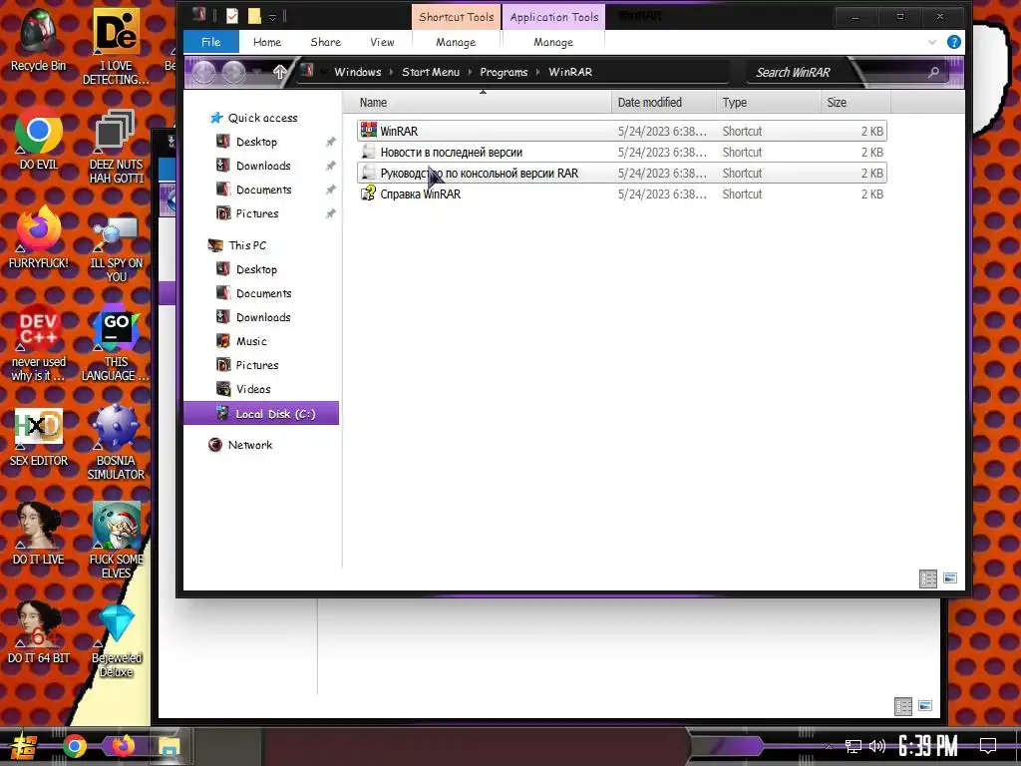Open FURRYFUCK! Firefox desktop shortcut
Viewport: 1021px width, 766px height.
[x=39, y=237]
